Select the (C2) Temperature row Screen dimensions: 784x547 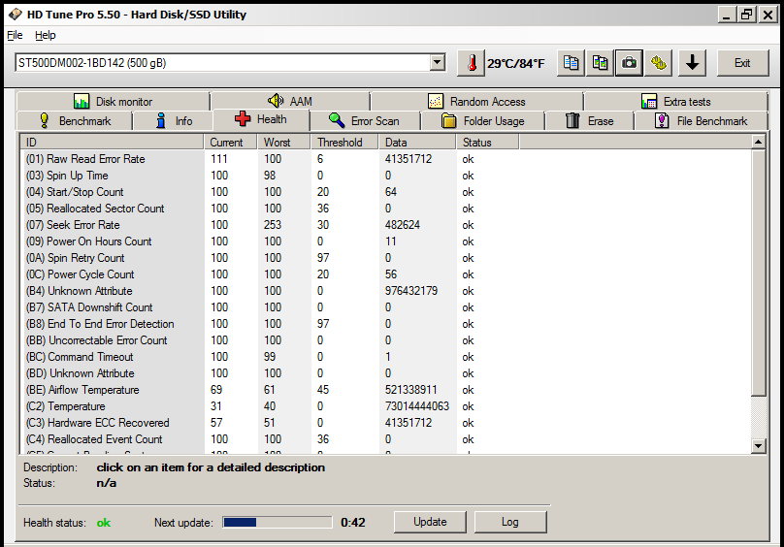pyautogui.click(x=385, y=406)
